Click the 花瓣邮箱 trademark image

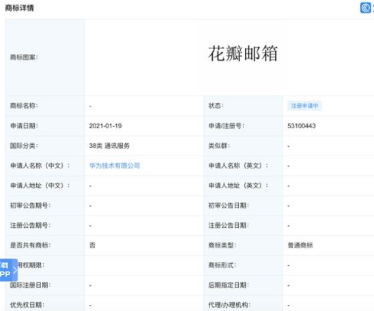click(x=243, y=53)
